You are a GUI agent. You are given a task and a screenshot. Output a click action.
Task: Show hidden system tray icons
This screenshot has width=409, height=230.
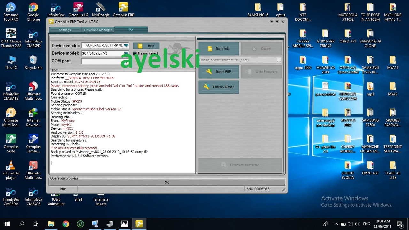pos(336,224)
